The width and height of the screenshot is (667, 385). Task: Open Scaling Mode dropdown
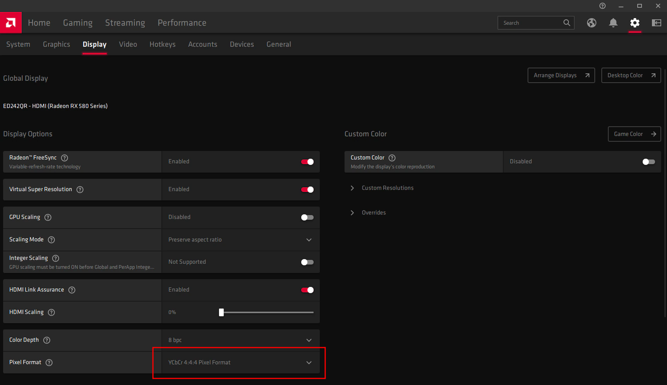pyautogui.click(x=241, y=240)
